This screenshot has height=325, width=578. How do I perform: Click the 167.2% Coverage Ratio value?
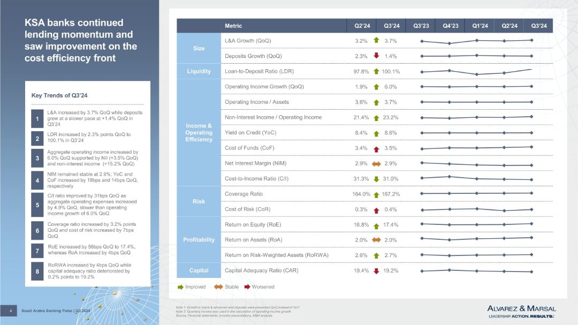[391, 194]
